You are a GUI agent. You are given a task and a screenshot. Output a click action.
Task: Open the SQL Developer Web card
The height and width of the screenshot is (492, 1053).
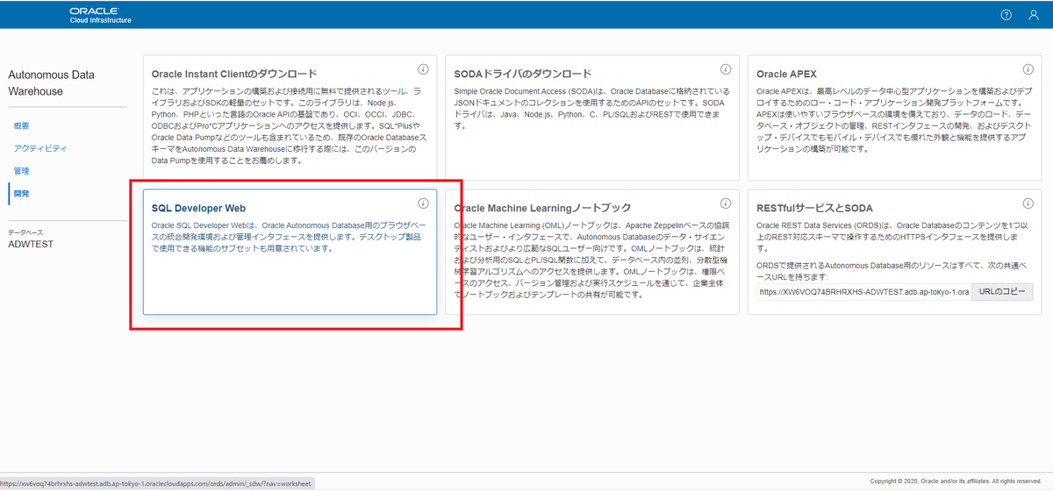click(x=290, y=252)
